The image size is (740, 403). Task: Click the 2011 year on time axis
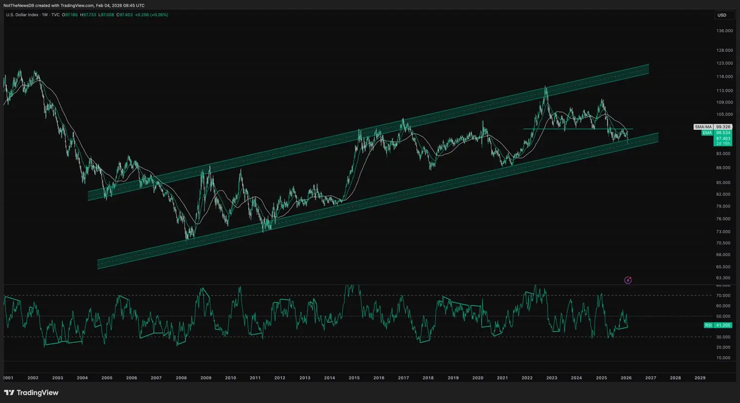[255, 378]
